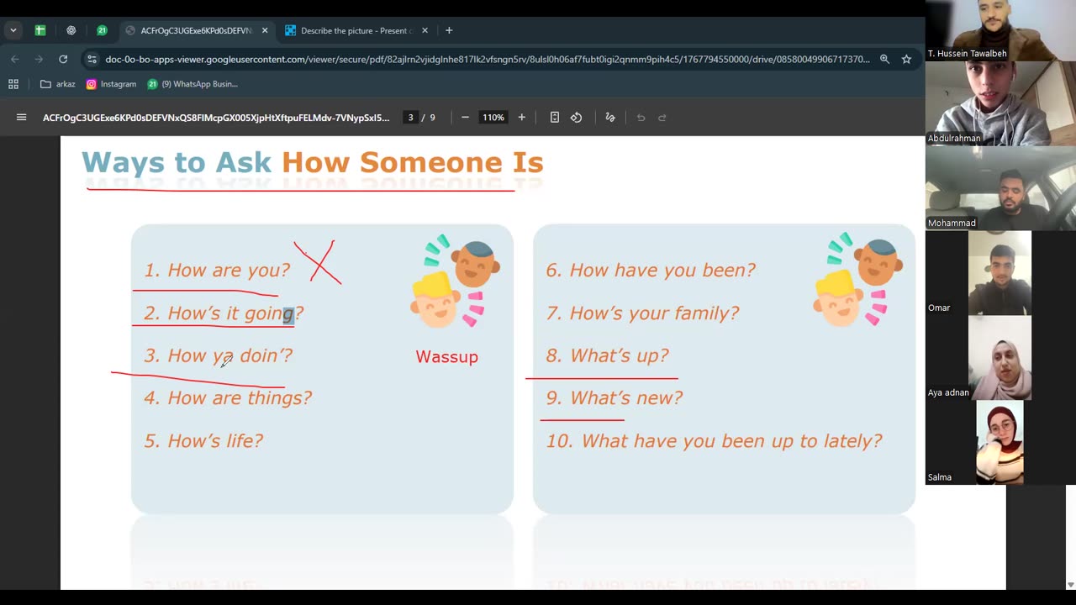Open the WhatsApp Business bookmark
This screenshot has width=1076, height=605.
click(193, 84)
